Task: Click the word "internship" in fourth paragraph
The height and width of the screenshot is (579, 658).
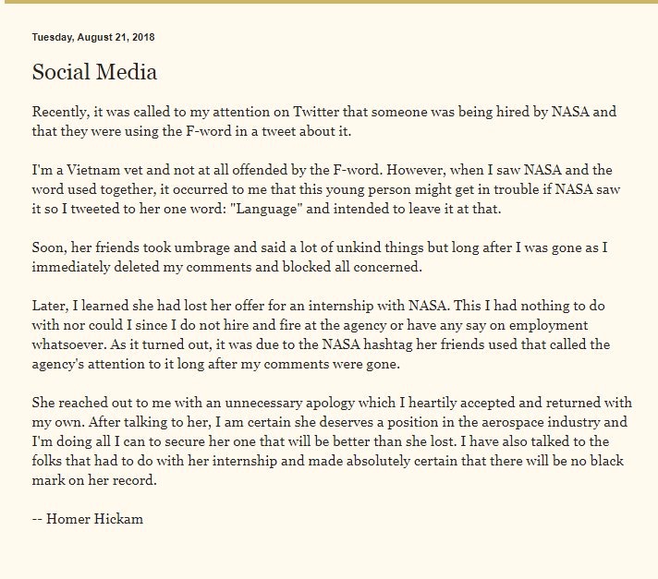Action: (x=340, y=306)
